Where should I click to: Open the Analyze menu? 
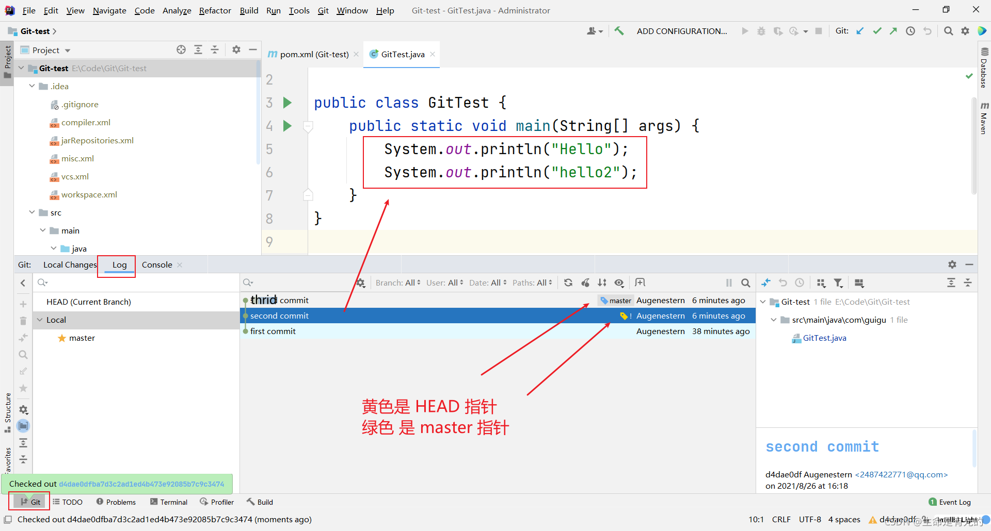[x=177, y=10]
